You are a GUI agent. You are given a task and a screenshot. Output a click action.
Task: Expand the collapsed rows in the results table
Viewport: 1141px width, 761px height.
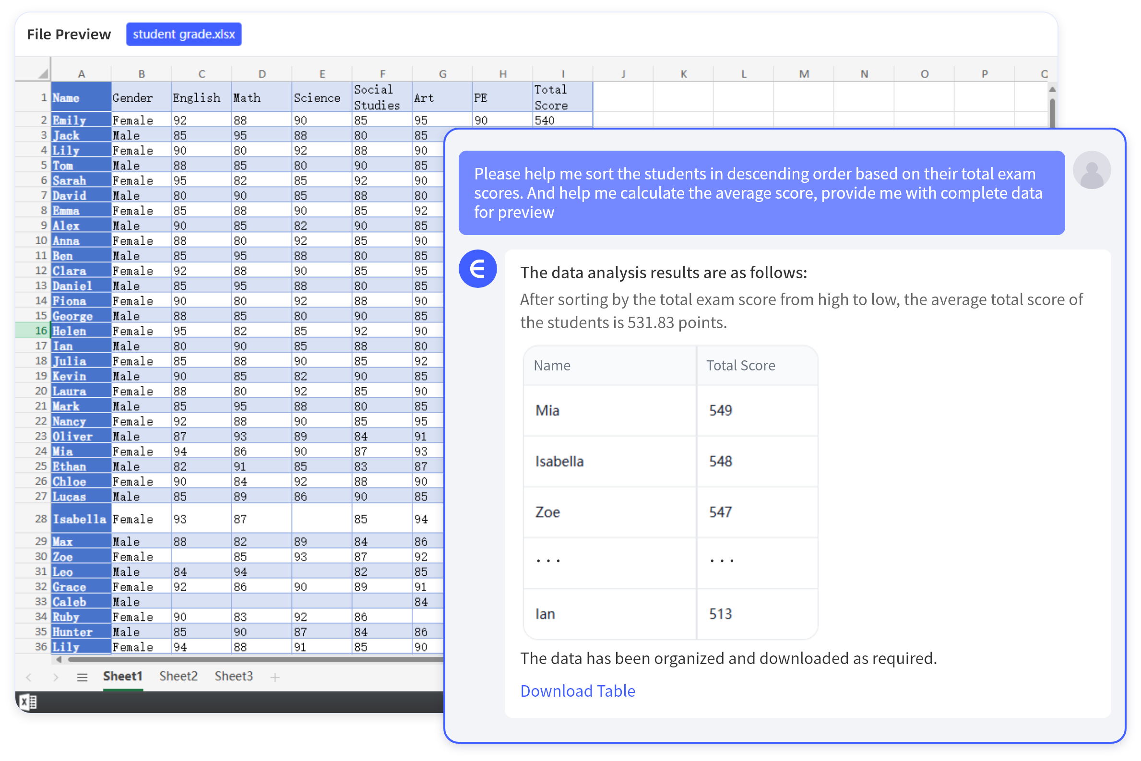pyautogui.click(x=547, y=560)
